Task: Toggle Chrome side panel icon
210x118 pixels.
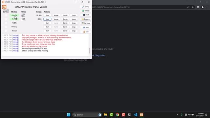Action: [x=198, y=7]
